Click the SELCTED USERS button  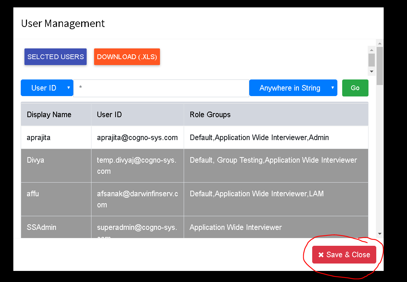click(x=56, y=57)
